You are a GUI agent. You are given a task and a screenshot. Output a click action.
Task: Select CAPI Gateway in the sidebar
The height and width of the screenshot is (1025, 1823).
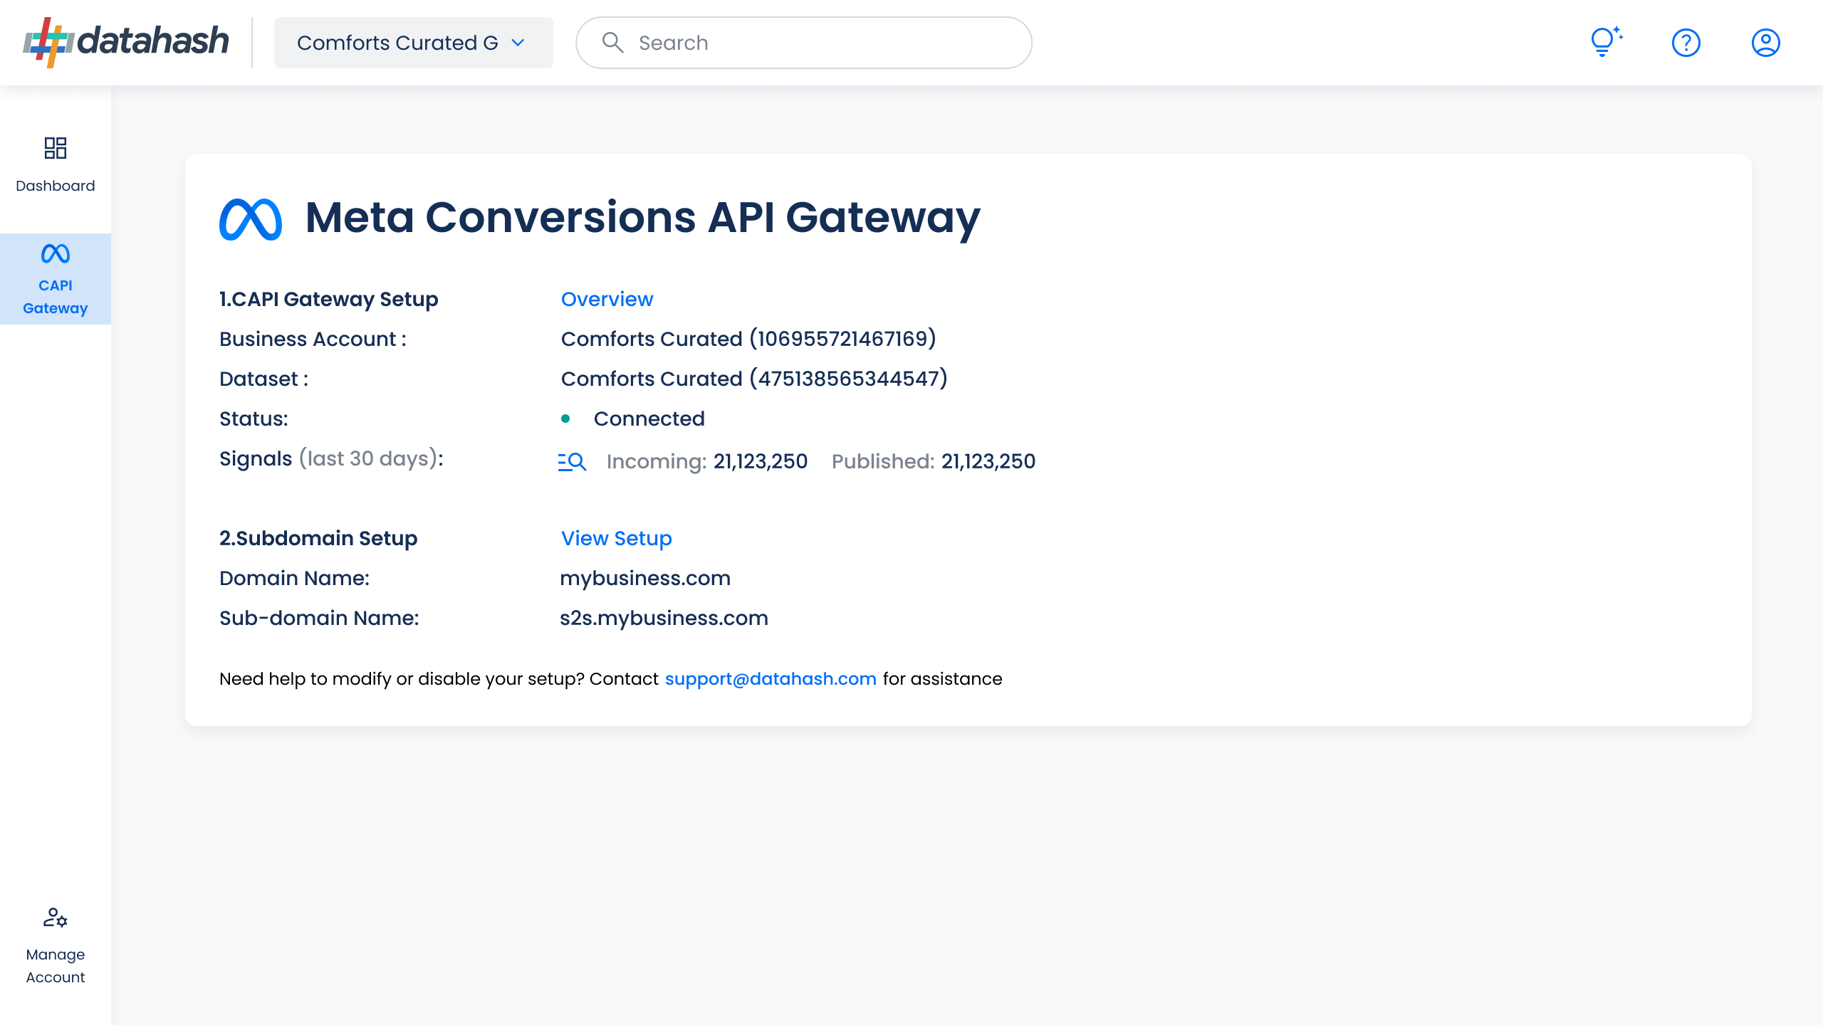coord(56,279)
